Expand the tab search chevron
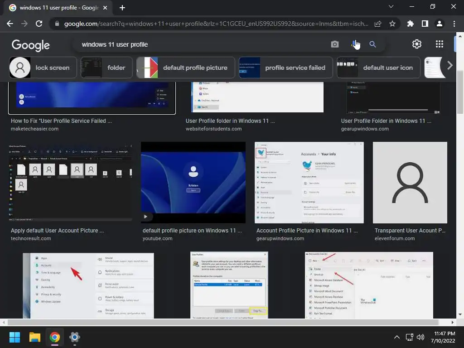Screen dimensions: 464x348 pos(391,6)
